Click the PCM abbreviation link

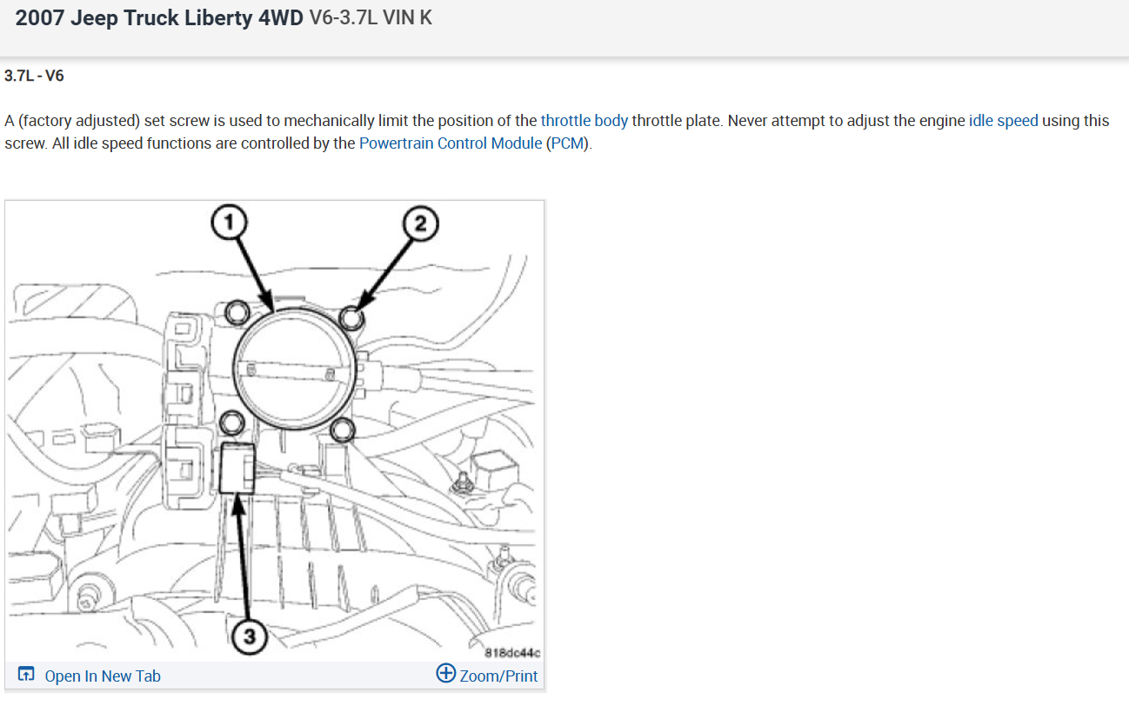click(x=569, y=143)
